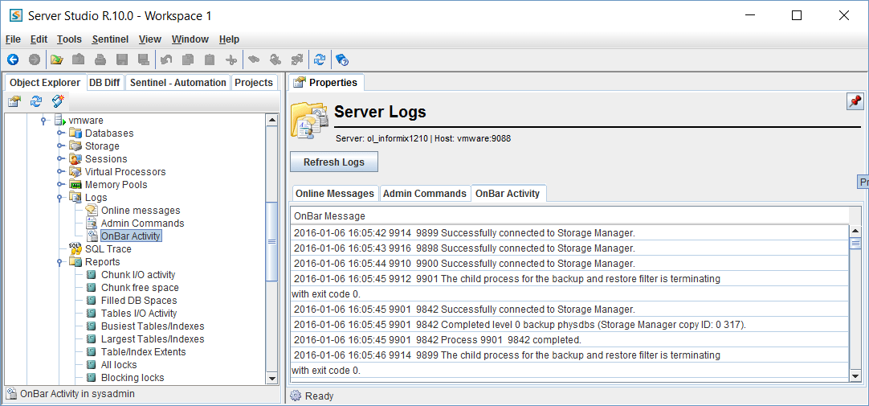Select SQL Trace in the tree
Screen dimensions: 869x406
click(x=108, y=249)
